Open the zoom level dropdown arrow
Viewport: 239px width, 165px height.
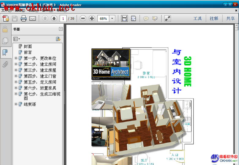tap(112, 19)
